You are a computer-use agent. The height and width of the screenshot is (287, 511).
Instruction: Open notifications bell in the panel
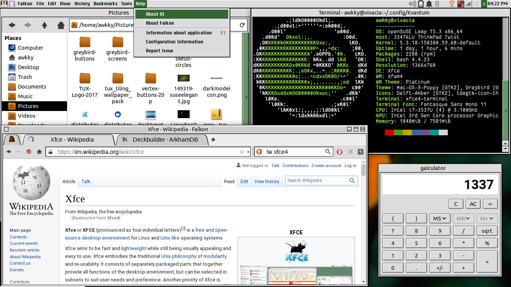pyautogui.click(x=429, y=4)
